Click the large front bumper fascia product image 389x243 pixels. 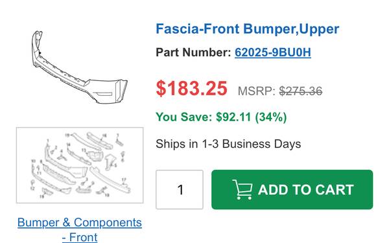tap(80, 67)
